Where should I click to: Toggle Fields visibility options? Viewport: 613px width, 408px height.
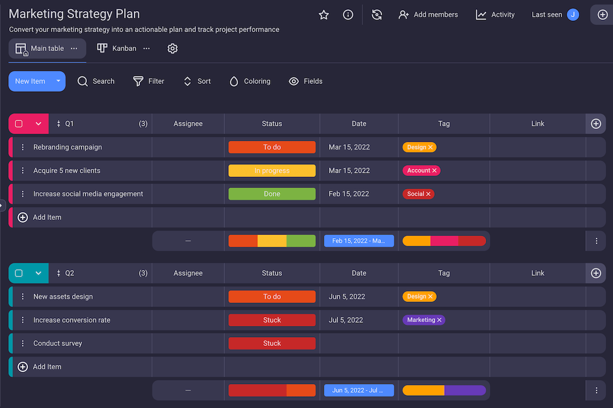pos(305,81)
